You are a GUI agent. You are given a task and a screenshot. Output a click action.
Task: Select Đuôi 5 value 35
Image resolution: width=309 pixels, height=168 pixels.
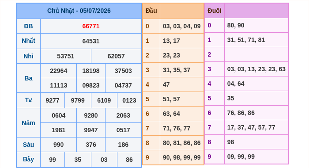click(230, 99)
